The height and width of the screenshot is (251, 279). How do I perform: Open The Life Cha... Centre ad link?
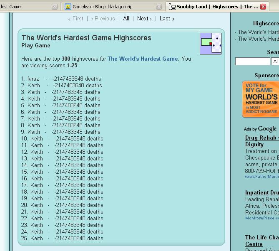click(x=262, y=241)
